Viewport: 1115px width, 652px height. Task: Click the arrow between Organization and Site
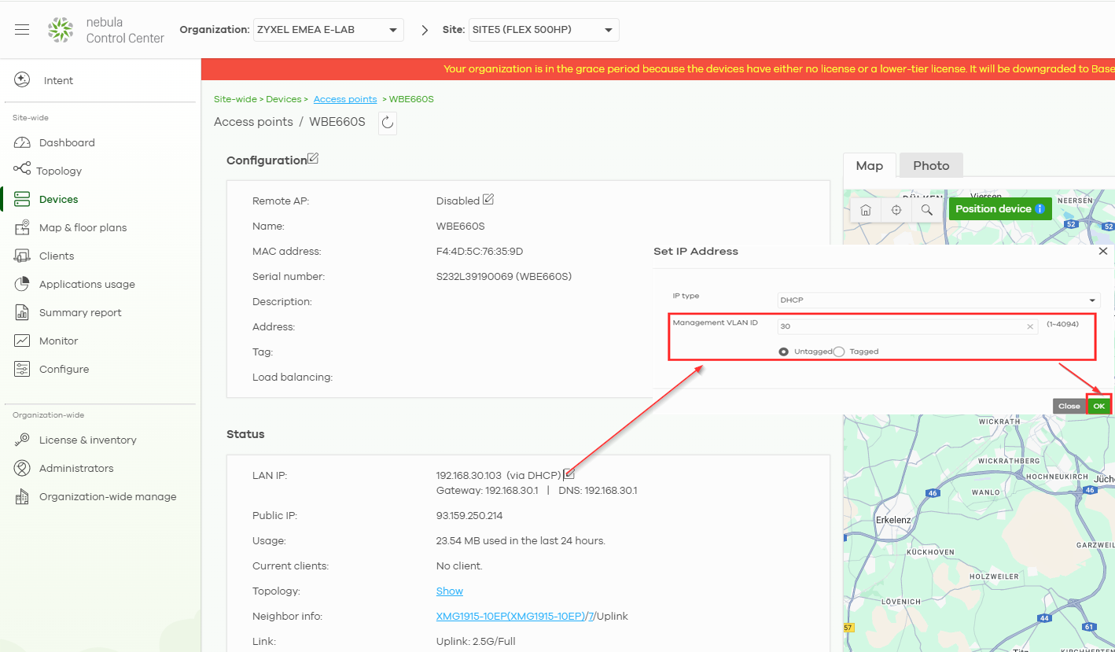[425, 30]
